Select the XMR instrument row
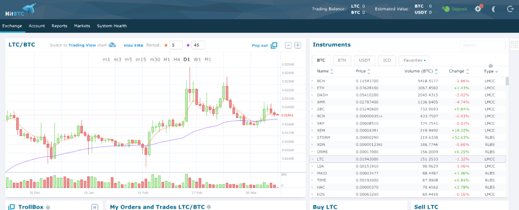The image size is (519, 210). (407, 102)
